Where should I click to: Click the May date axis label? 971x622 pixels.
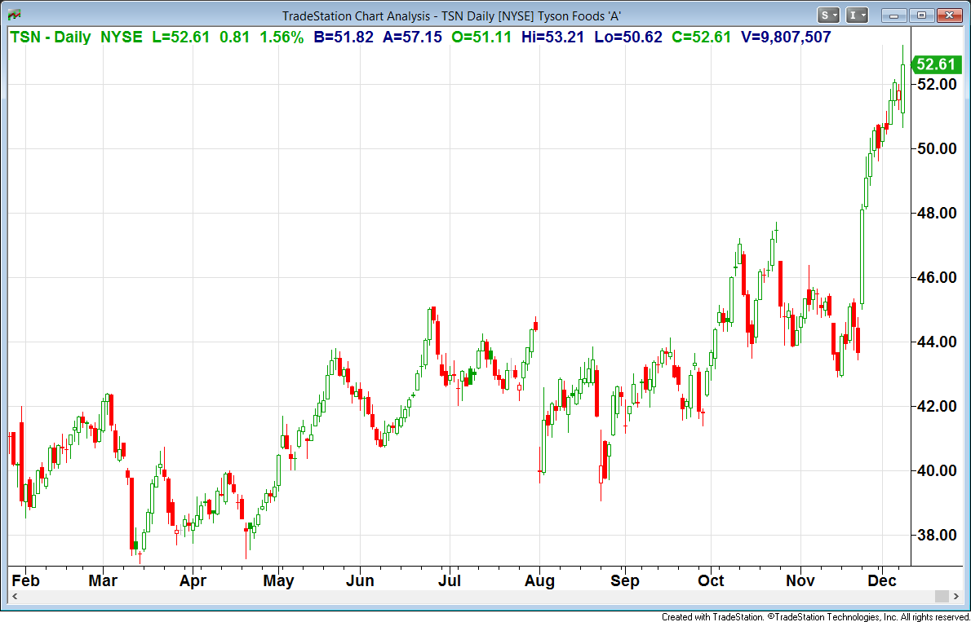279,581
